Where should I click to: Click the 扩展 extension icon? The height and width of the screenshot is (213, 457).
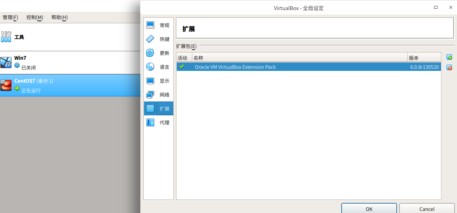coord(150,108)
